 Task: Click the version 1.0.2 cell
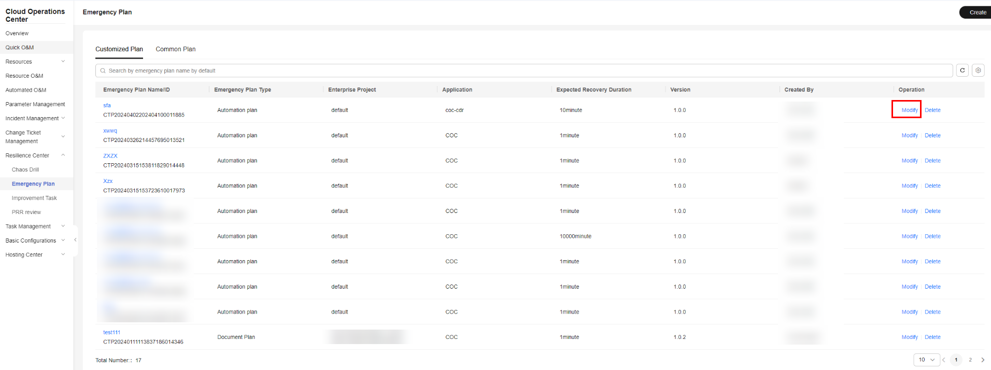[679, 337]
